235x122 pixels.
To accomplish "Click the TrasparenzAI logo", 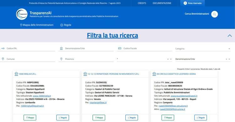I will click(x=22, y=14).
